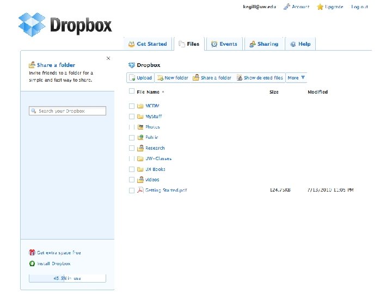
Task: Check the MyStuff folder checkbox
Action: pyautogui.click(x=132, y=117)
